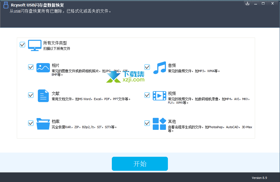Click the 音频 music note icon
280x182 pixels.
point(159,68)
